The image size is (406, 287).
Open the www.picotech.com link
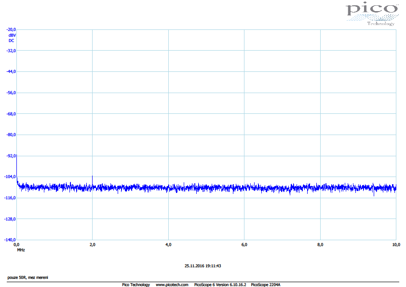coord(172,285)
